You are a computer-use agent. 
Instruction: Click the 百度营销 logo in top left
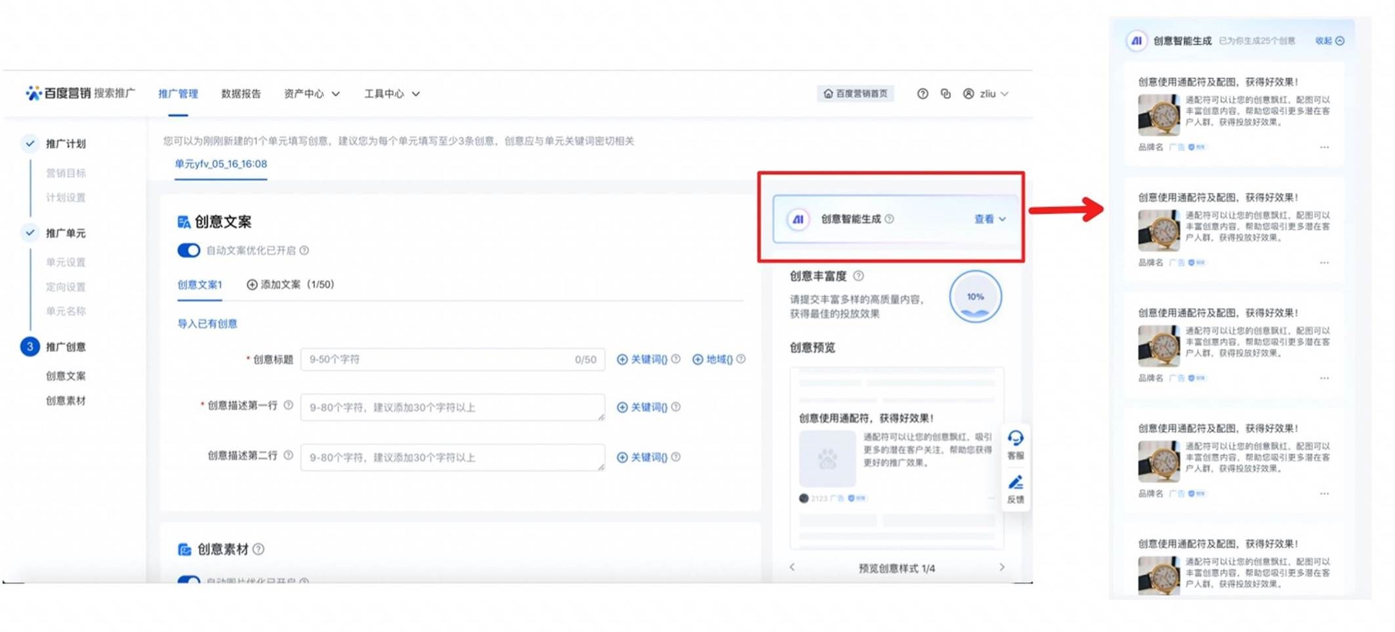(58, 93)
